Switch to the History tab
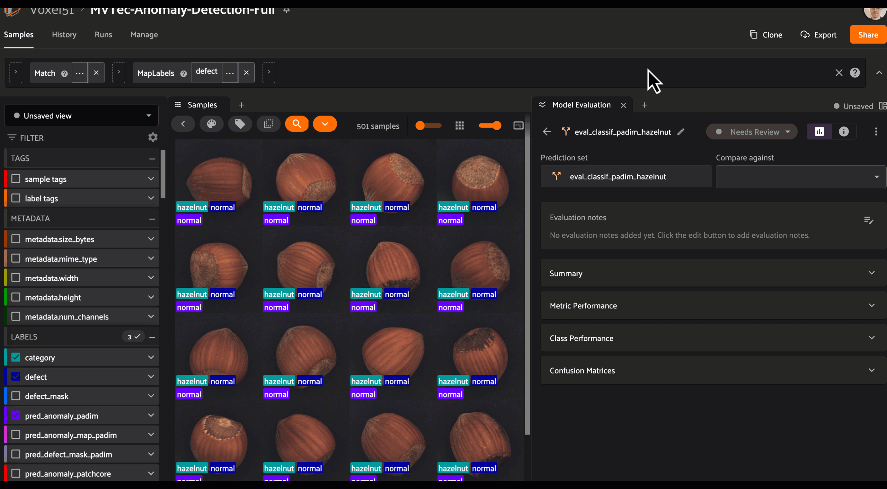This screenshot has height=489, width=887. pyautogui.click(x=64, y=35)
